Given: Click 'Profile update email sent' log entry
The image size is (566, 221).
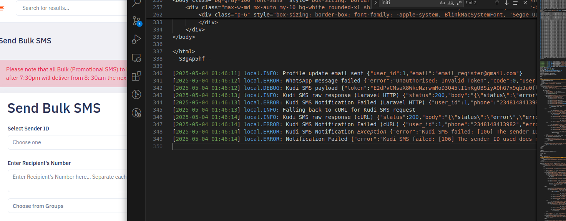Looking at the screenshot, I should [347, 73].
